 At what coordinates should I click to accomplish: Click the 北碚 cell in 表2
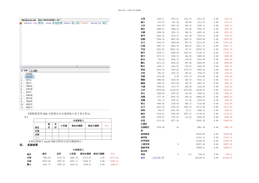click(x=37, y=134)
